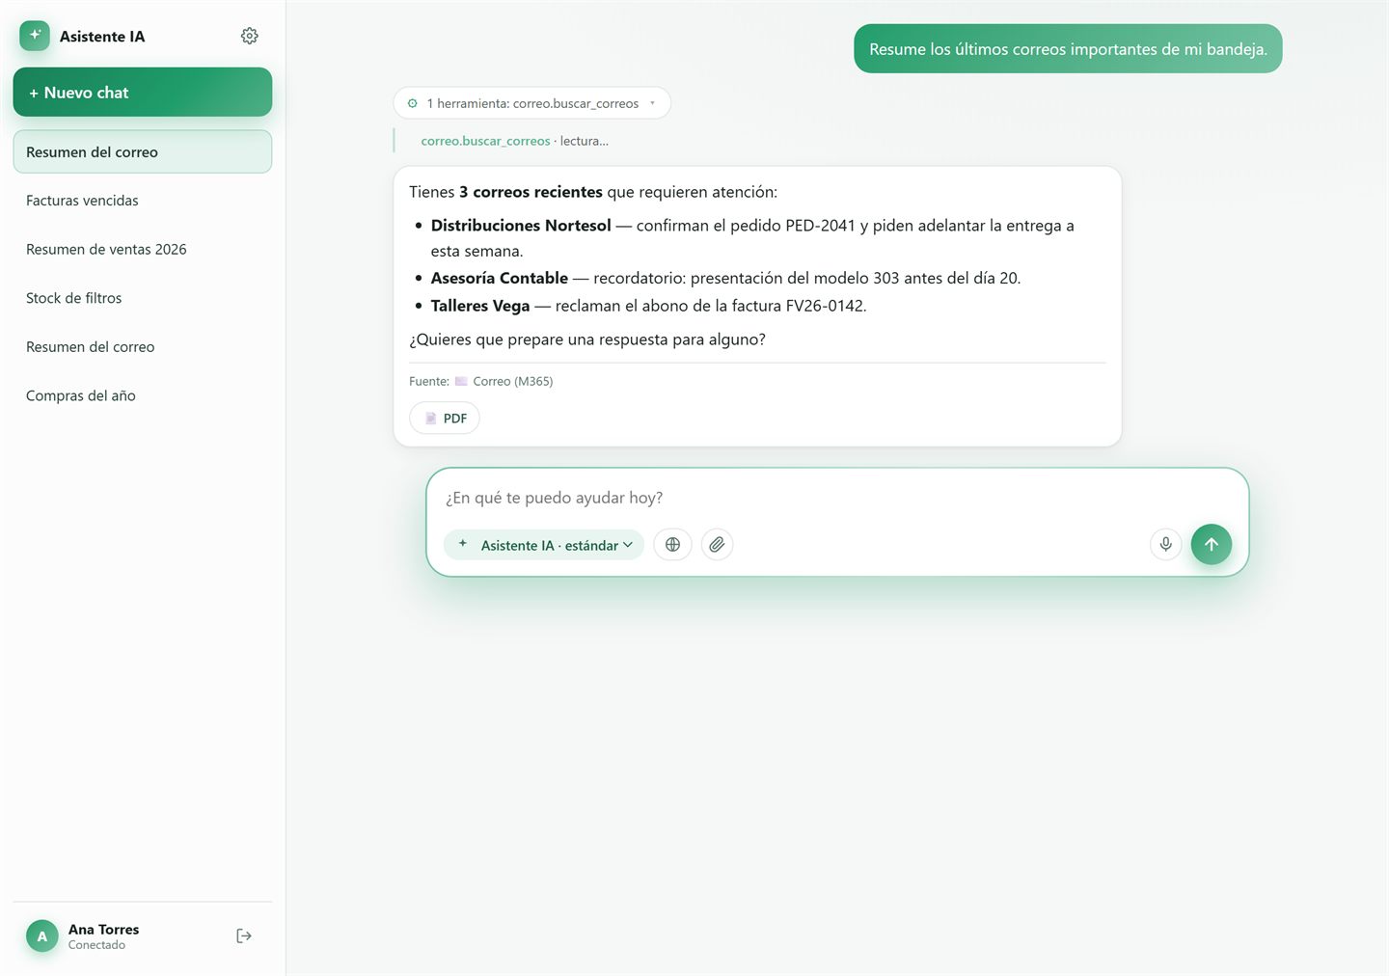Open the Compras del año chat
1389x976 pixels.
pos(143,395)
